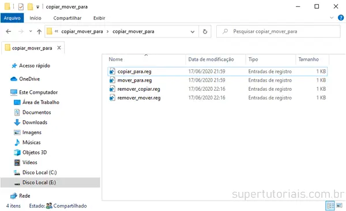Sort files by the Nome column header
This screenshot has height=211, width=346.
point(116,60)
